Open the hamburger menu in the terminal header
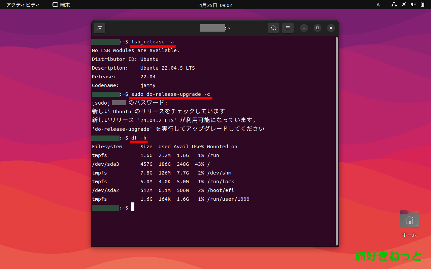431x269 pixels. pos(288,28)
